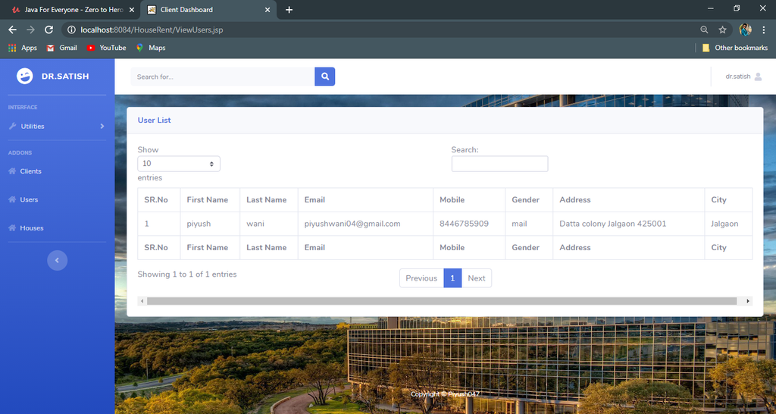Open Clients in sidebar
776x414 pixels.
30,171
